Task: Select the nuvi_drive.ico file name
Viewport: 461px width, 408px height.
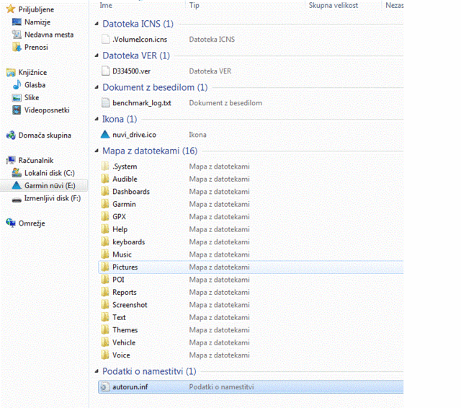Action: 134,135
